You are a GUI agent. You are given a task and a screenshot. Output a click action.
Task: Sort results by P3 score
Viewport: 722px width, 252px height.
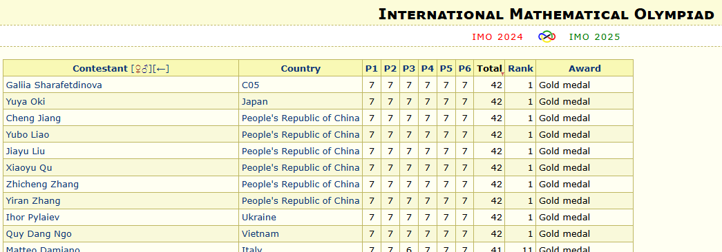(409, 69)
